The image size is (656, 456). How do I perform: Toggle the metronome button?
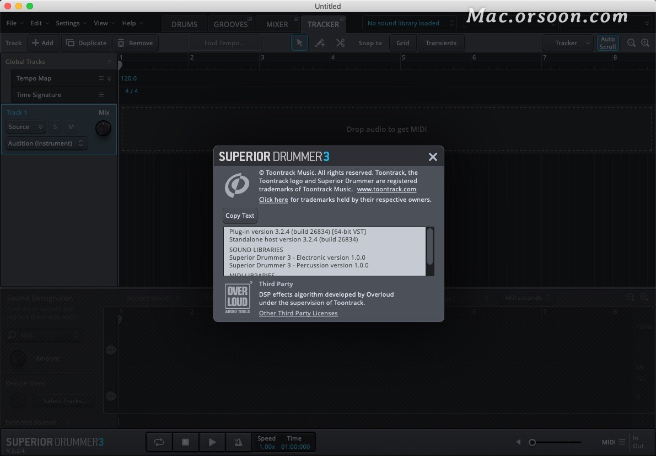click(239, 442)
